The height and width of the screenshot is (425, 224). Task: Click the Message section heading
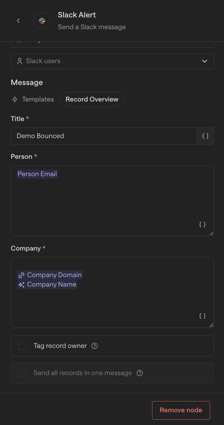(27, 83)
